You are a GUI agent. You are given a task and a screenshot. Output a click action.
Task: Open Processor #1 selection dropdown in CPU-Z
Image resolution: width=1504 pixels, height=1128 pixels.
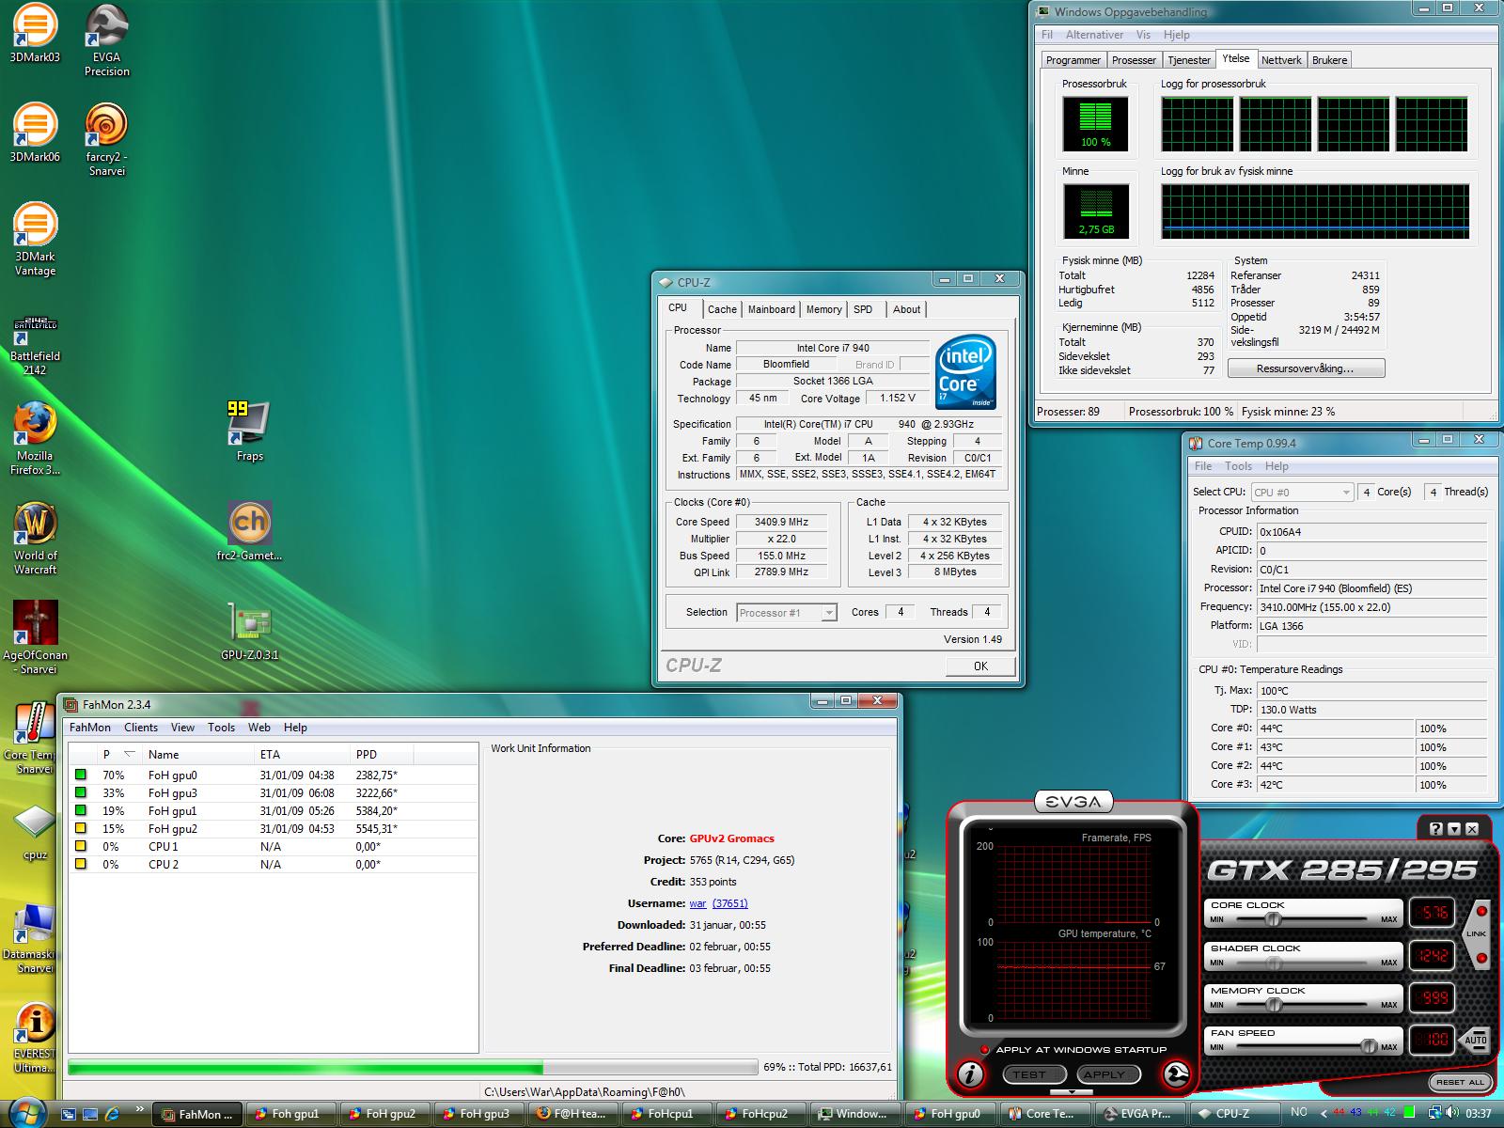tap(787, 613)
